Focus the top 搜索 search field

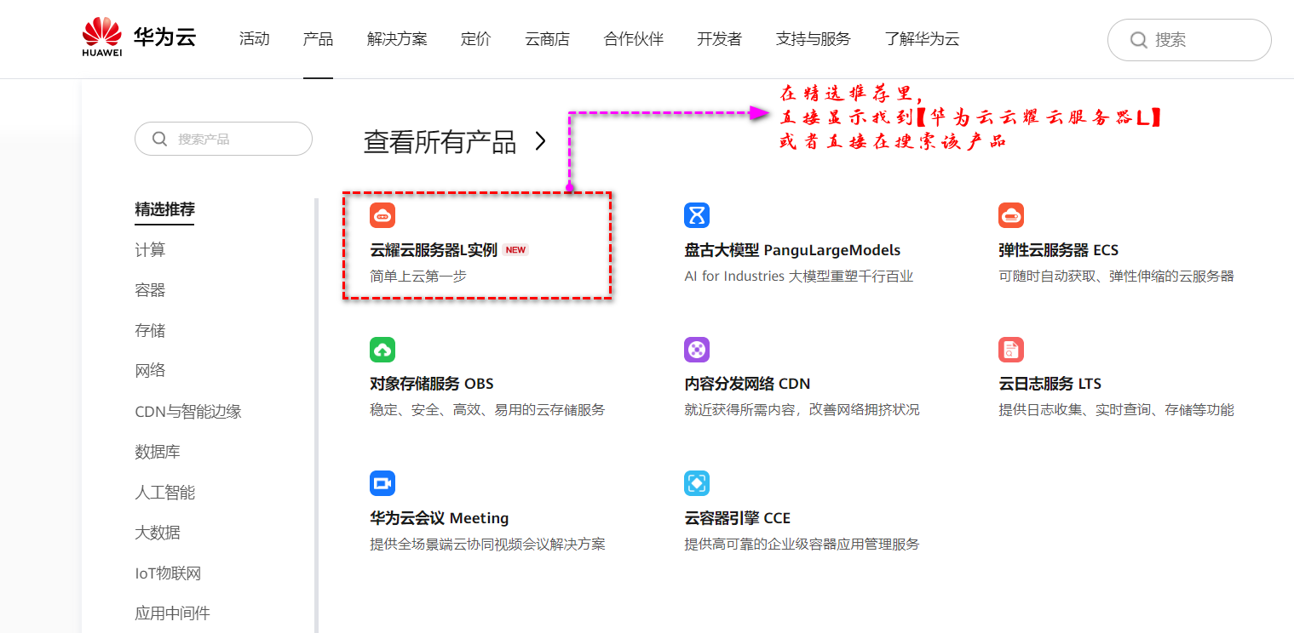(x=1189, y=40)
